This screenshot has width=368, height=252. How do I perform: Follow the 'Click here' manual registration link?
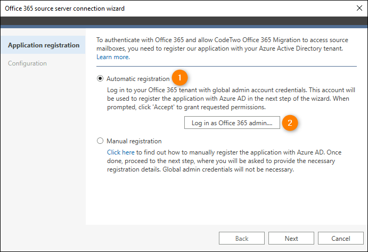coord(121,152)
